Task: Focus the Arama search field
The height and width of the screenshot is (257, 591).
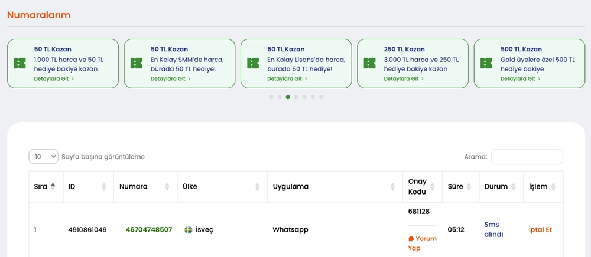Action: (527, 157)
